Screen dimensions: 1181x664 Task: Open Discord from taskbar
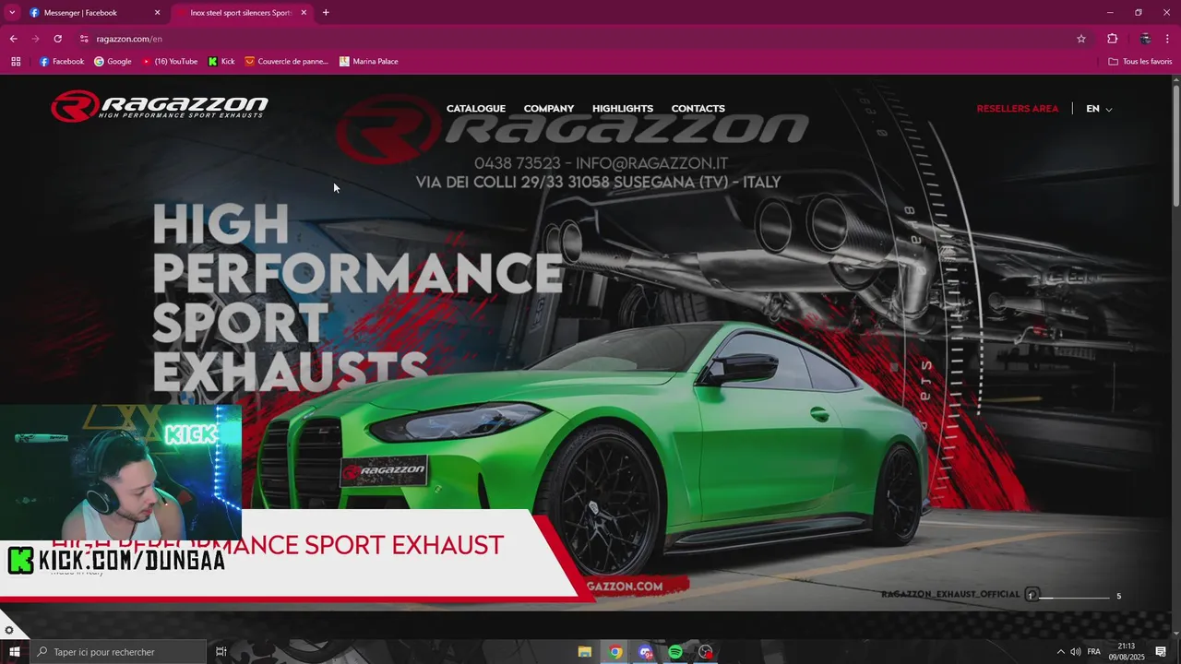click(x=646, y=652)
